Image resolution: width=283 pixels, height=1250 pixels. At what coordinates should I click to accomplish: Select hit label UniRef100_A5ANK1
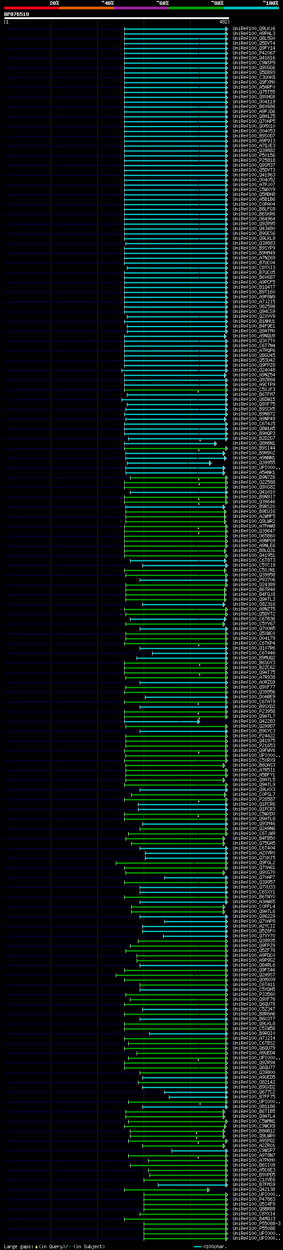pos(254,473)
